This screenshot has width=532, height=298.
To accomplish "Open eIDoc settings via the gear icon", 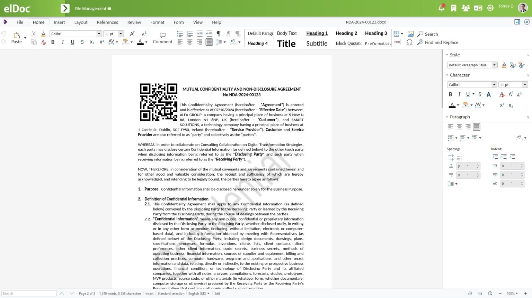I will click(x=490, y=8).
